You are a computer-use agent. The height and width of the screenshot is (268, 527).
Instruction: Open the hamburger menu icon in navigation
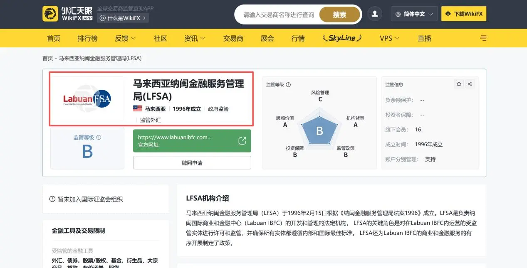point(483,38)
